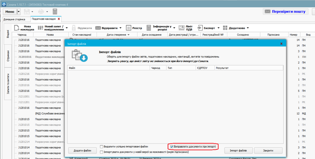The width and height of the screenshot is (315, 159).
Task: Close the Податкові накладні tab
Action: 59,19
